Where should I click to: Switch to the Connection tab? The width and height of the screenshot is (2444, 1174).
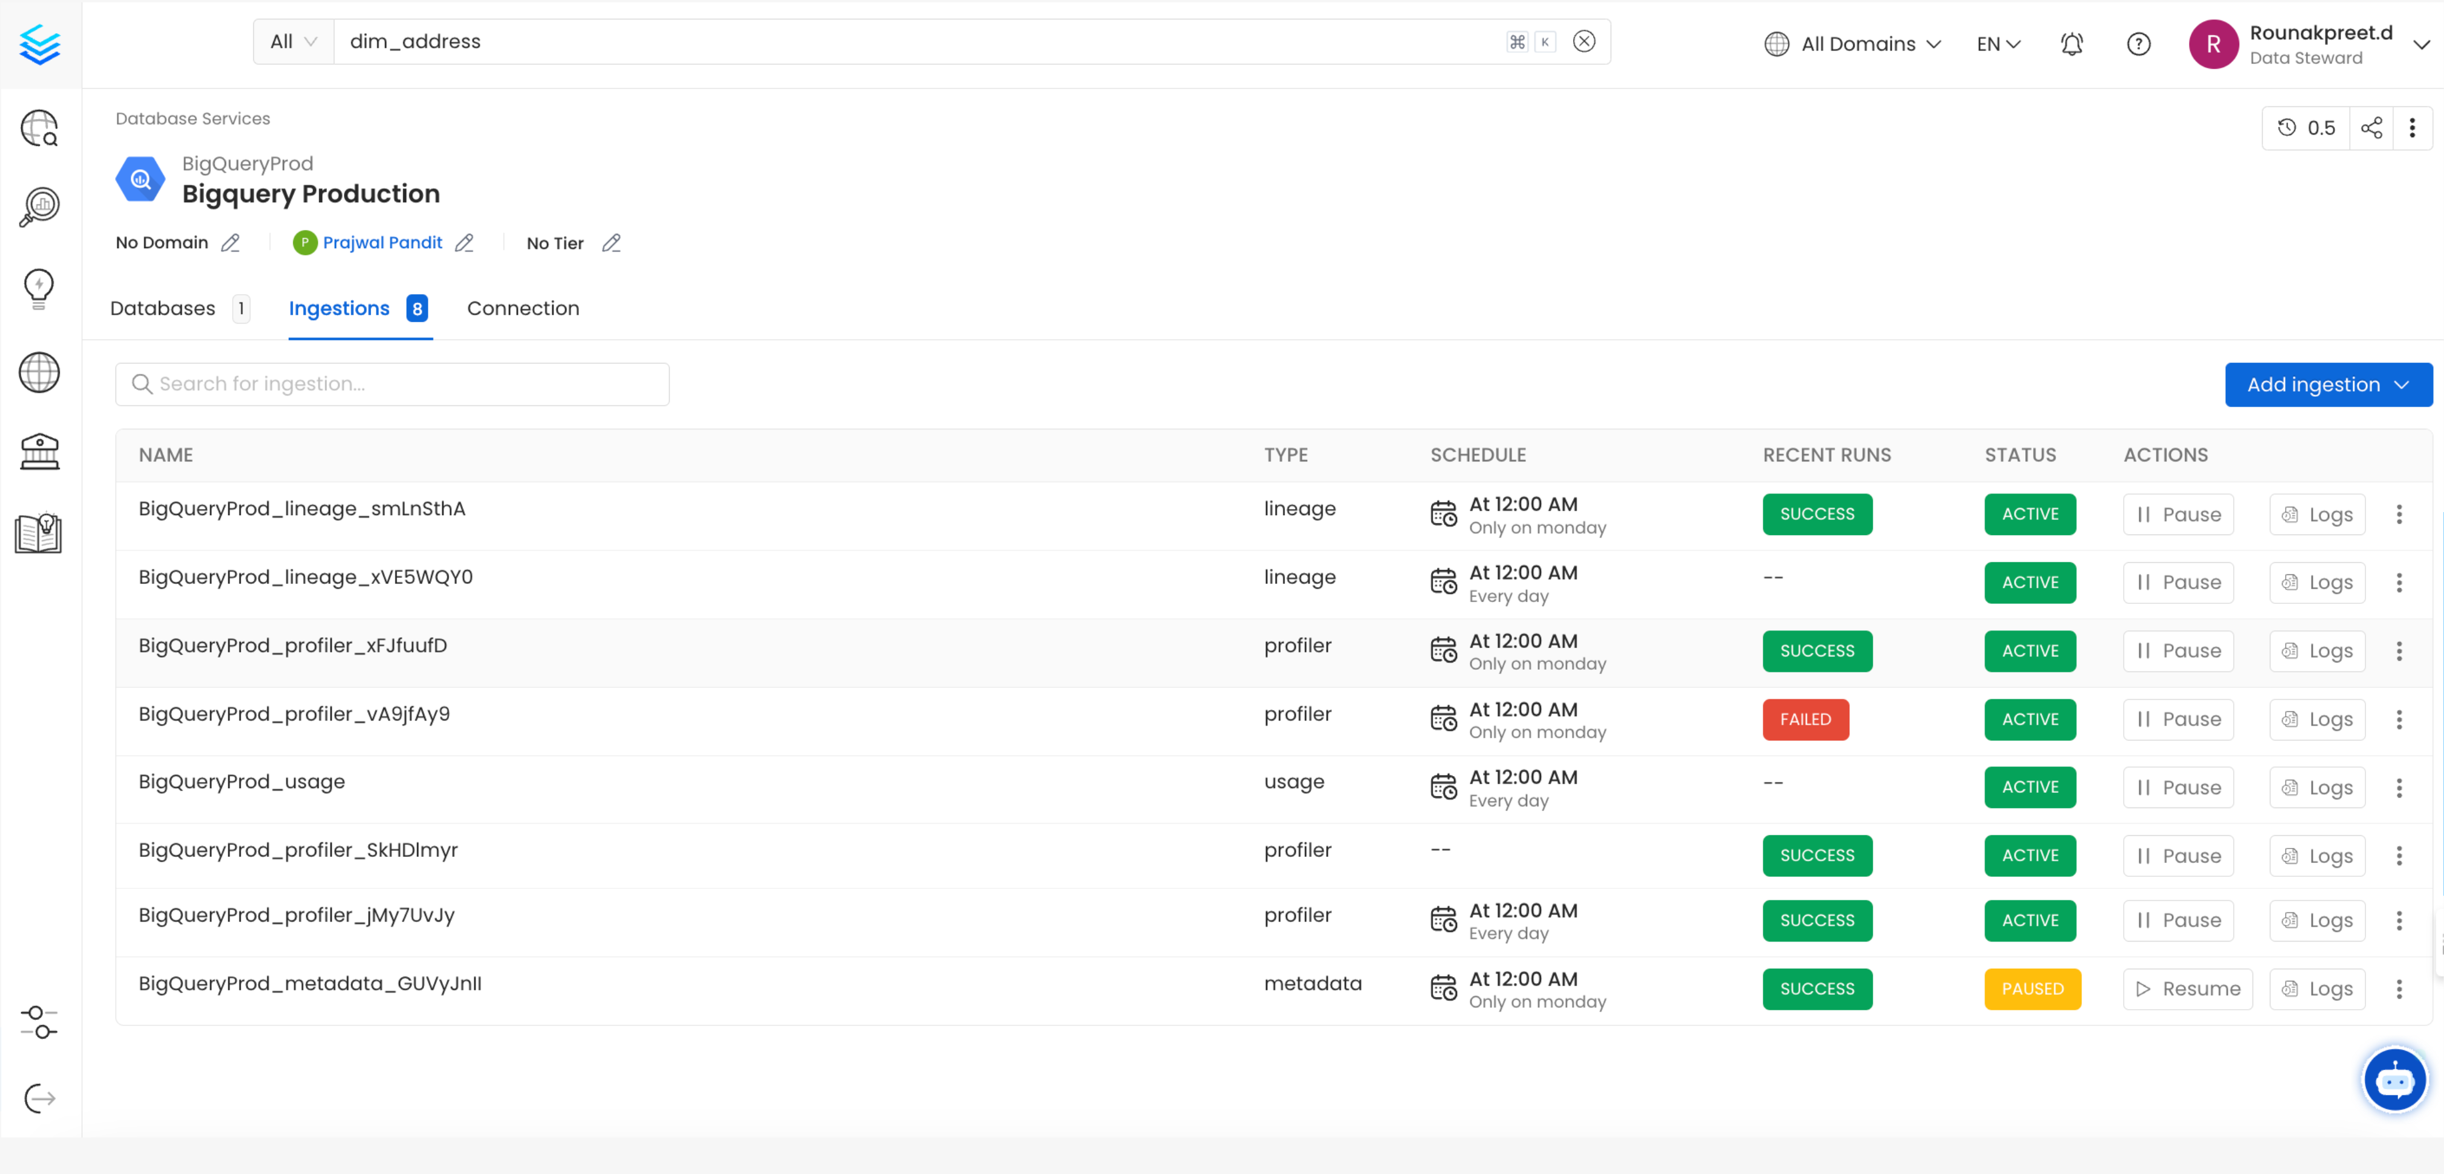pyautogui.click(x=523, y=308)
